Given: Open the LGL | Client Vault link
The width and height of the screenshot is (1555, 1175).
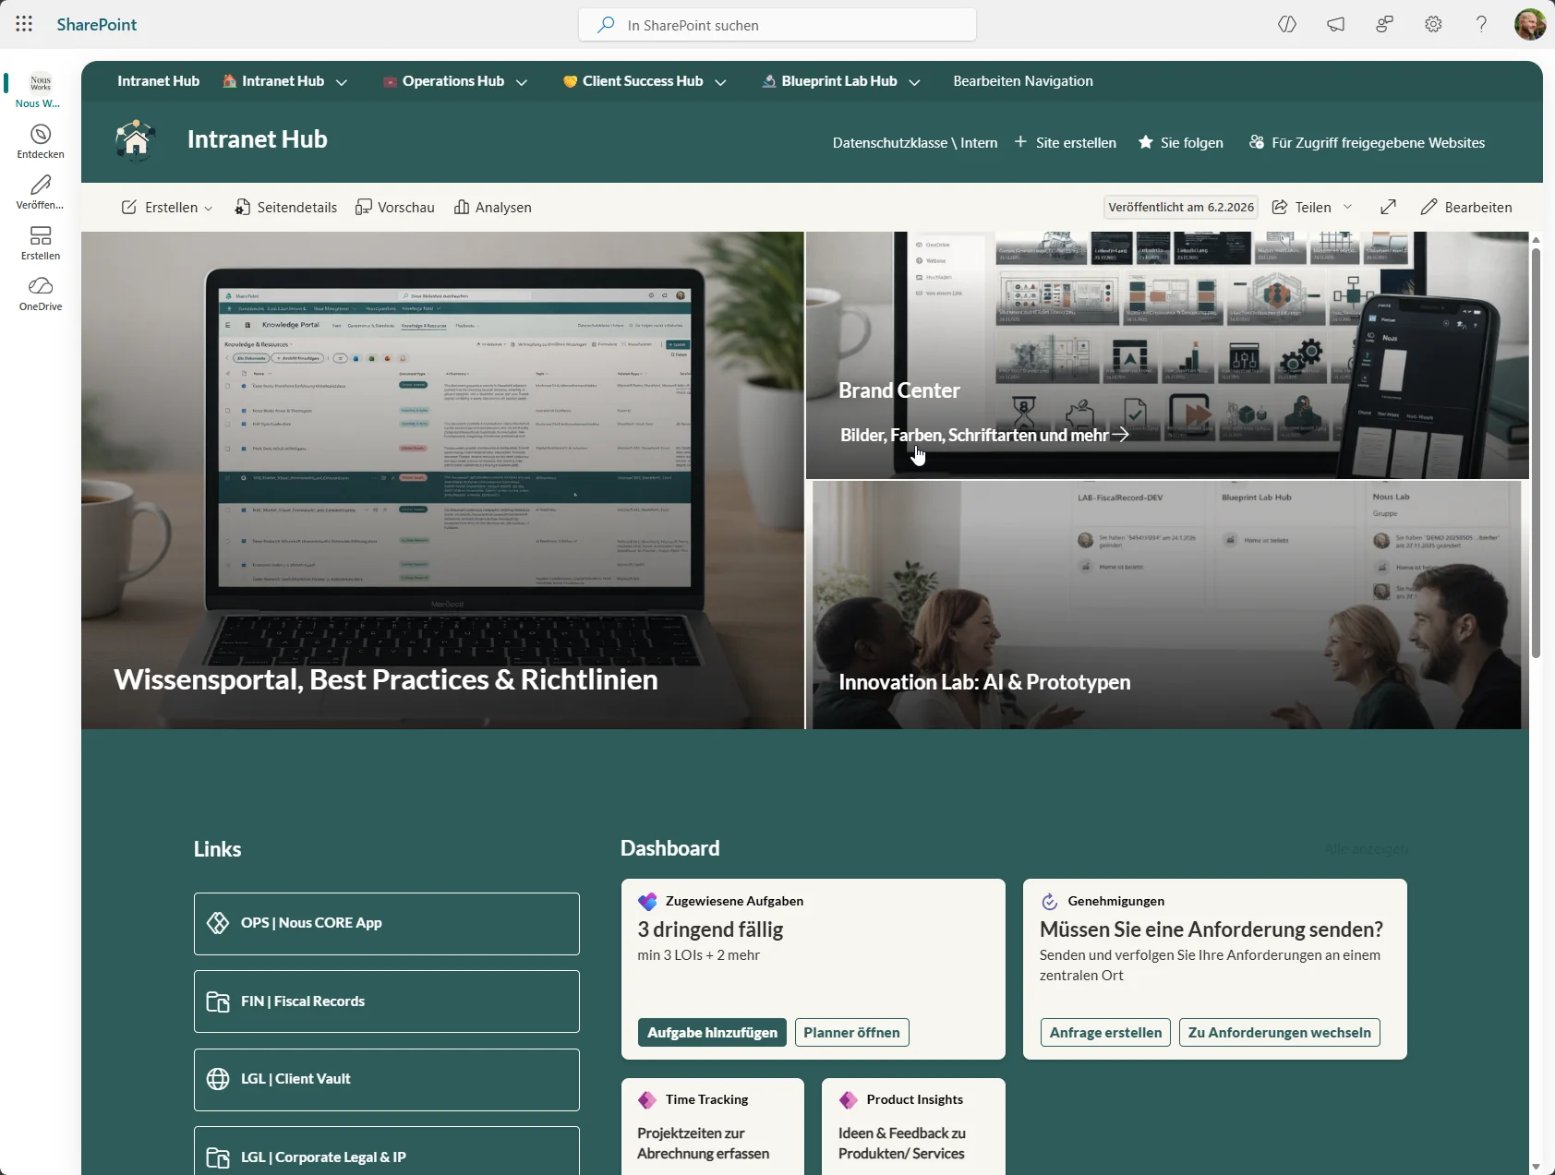Looking at the screenshot, I should [387, 1079].
